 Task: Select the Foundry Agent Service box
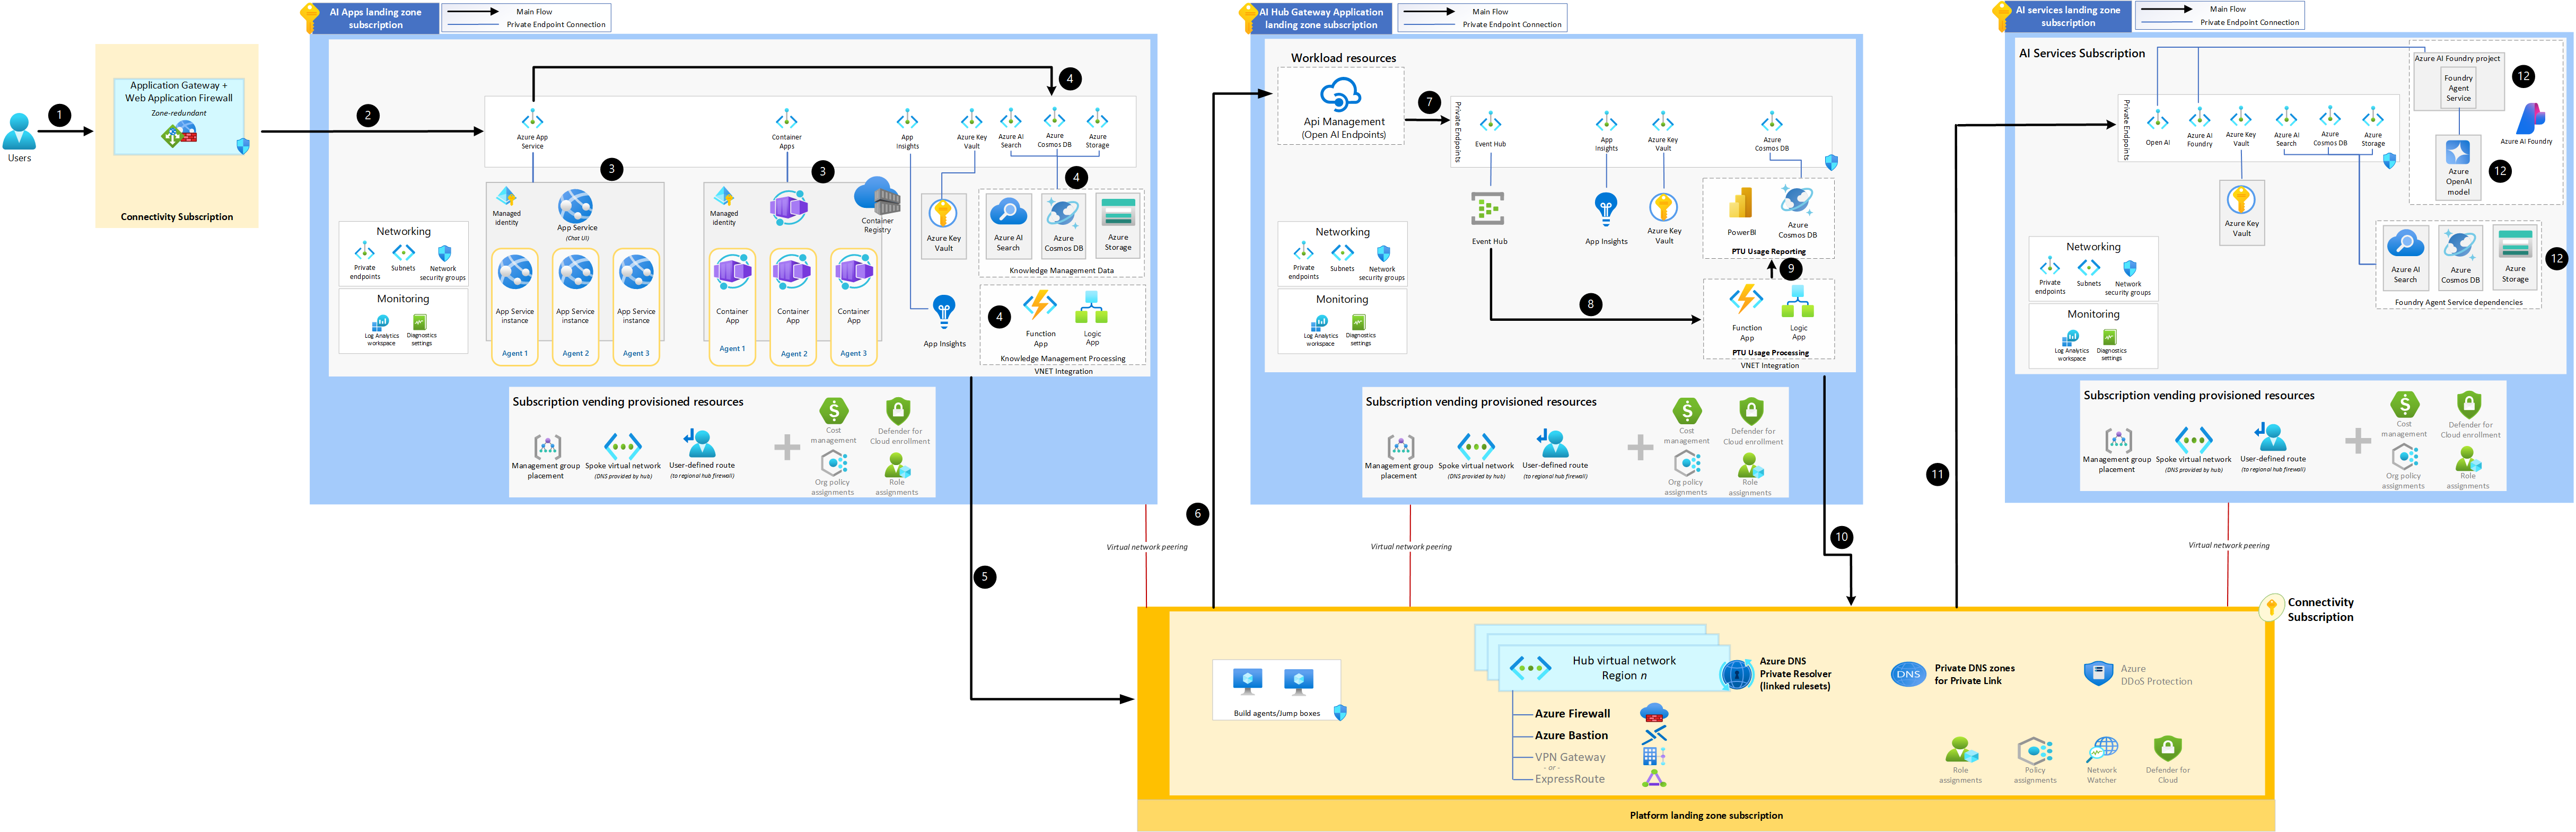pos(2458,88)
